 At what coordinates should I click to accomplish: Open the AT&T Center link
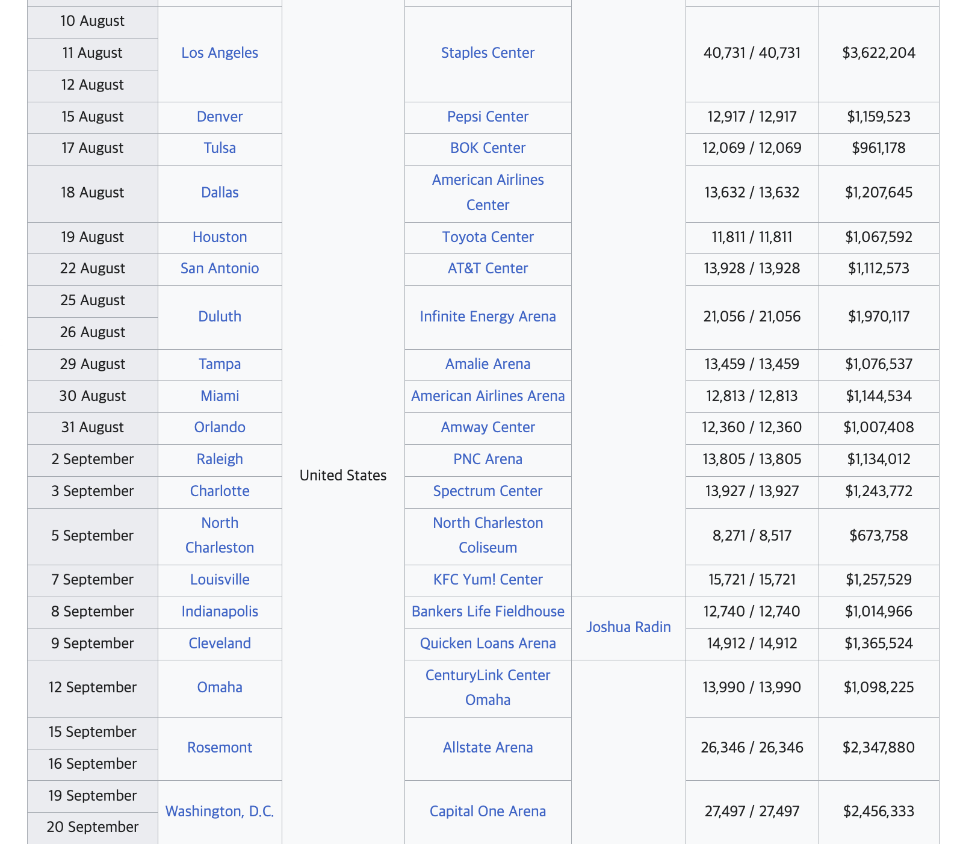[488, 268]
